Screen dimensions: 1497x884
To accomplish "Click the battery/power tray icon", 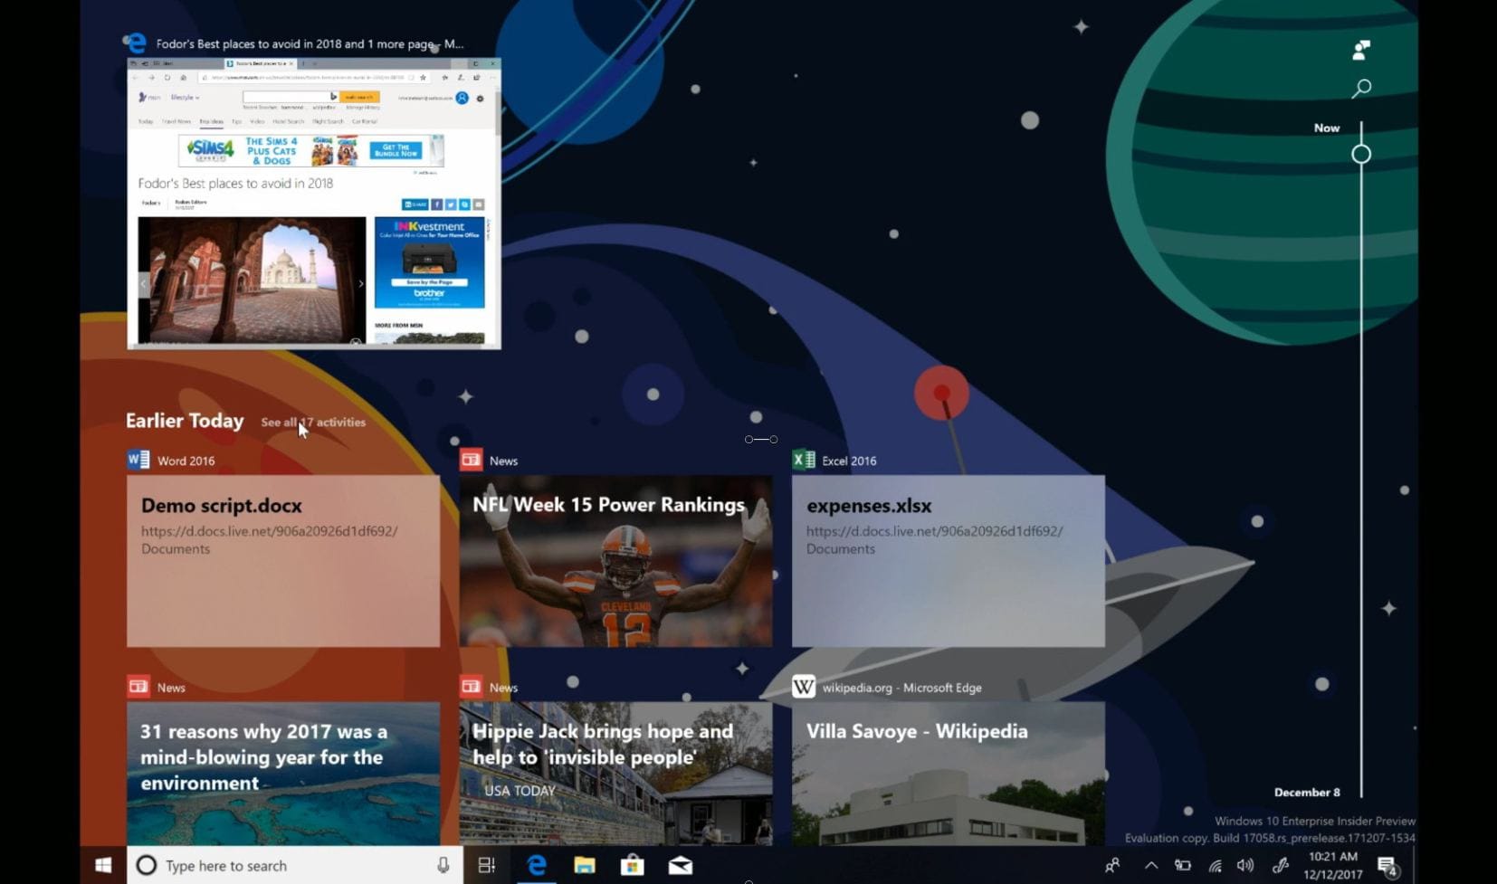I will [1183, 865].
